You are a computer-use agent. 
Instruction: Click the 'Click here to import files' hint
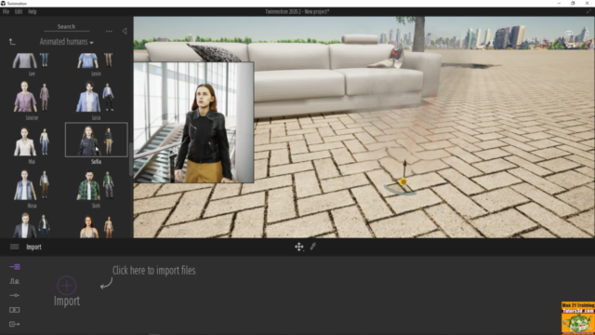[153, 271]
